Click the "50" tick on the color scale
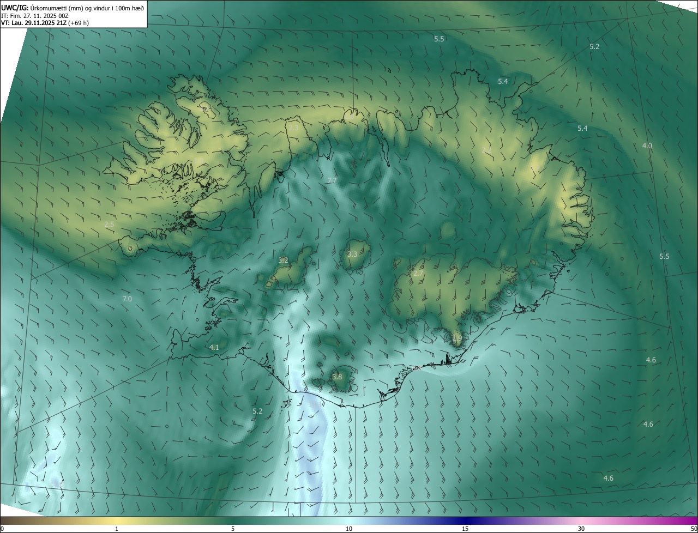The width and height of the screenshot is (698, 533). point(694,529)
